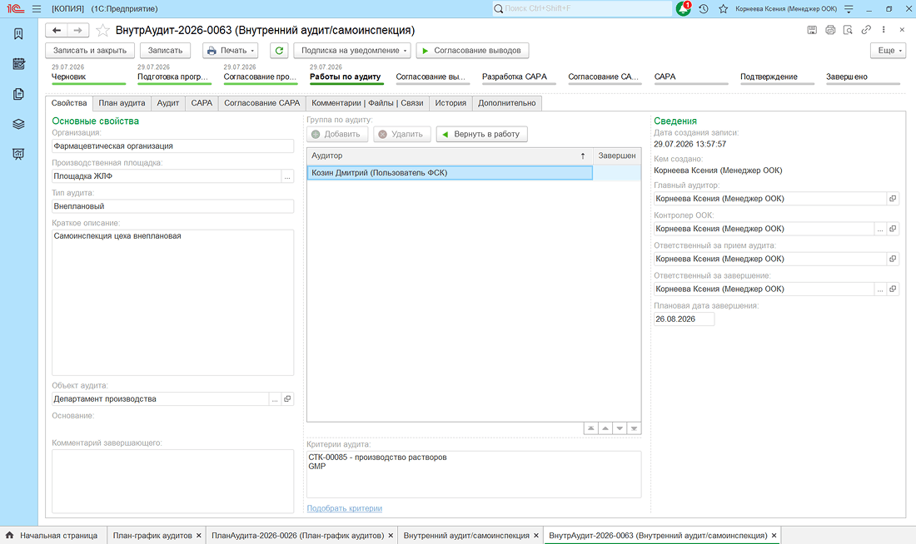The width and height of the screenshot is (916, 544).
Task: Open Комментарии | Файлы | Связи tab
Action: (367, 103)
